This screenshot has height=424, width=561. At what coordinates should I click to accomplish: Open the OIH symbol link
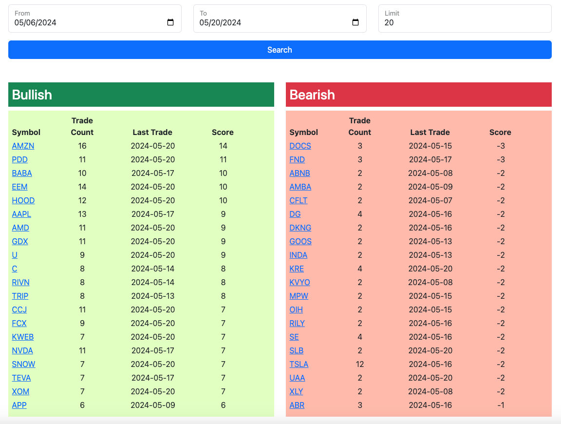click(x=296, y=310)
